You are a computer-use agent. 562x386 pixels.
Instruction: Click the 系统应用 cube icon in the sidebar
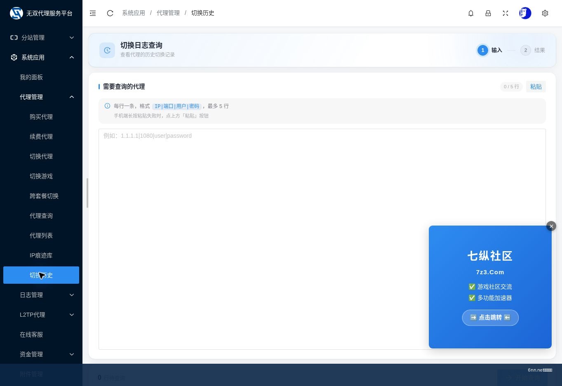click(14, 57)
